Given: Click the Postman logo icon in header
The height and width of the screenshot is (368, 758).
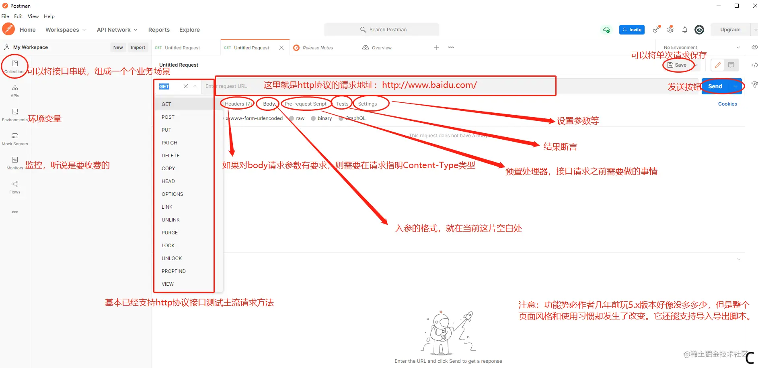Looking at the screenshot, I should tap(8, 29).
